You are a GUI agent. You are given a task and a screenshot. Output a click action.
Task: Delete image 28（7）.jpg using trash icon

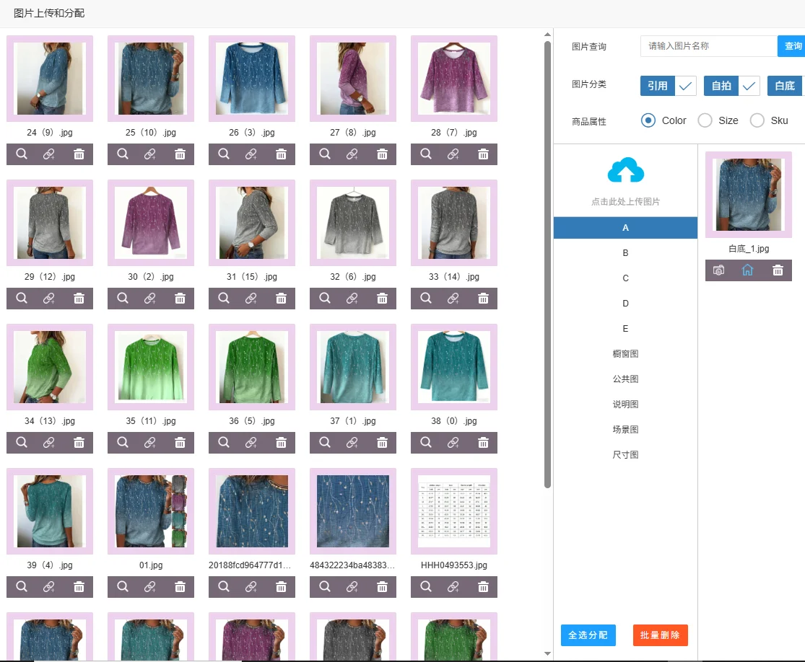(x=483, y=154)
